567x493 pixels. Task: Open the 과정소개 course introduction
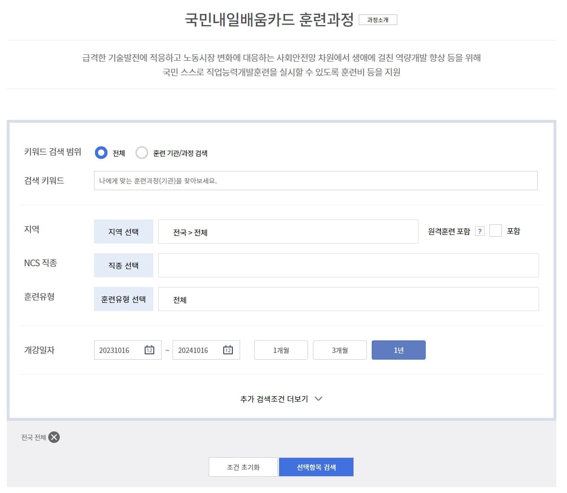tap(378, 20)
